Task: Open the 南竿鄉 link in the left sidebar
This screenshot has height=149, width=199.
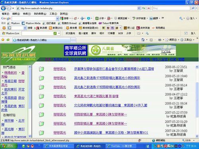Action: point(9,121)
